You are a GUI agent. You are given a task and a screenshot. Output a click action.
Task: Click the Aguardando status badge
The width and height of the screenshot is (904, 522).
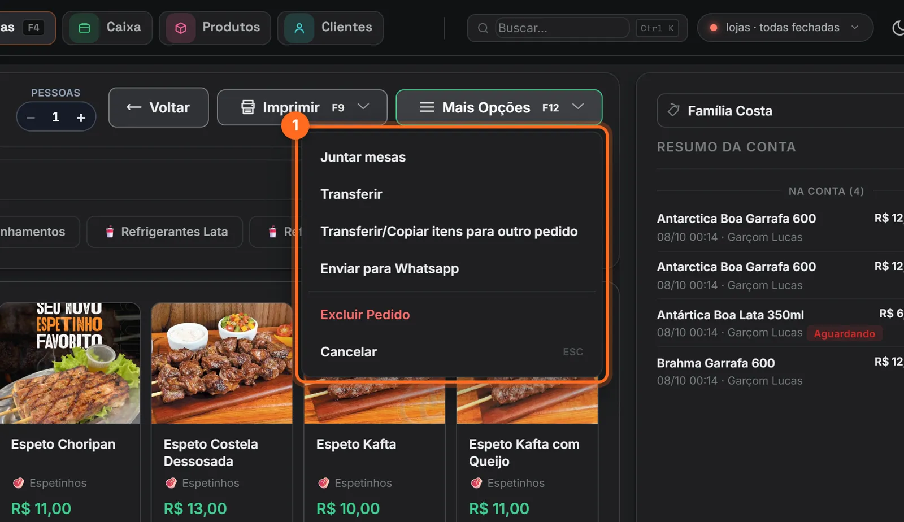click(844, 333)
